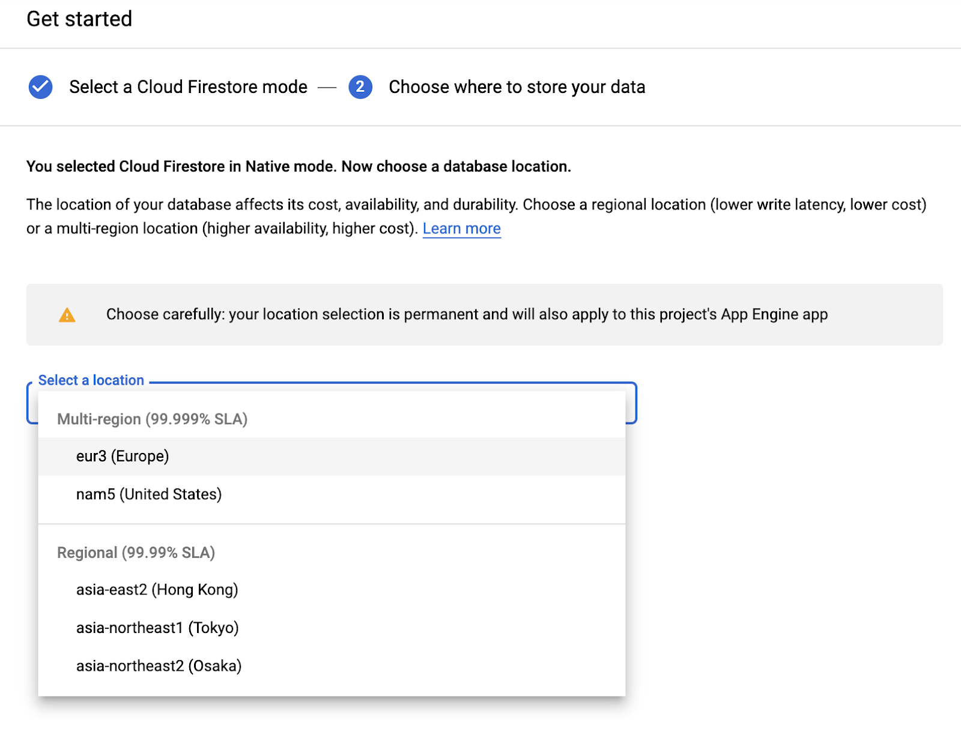Viewport: 961px width, 732px height.
Task: Click 'Choose where to store your data' step
Action: click(517, 87)
